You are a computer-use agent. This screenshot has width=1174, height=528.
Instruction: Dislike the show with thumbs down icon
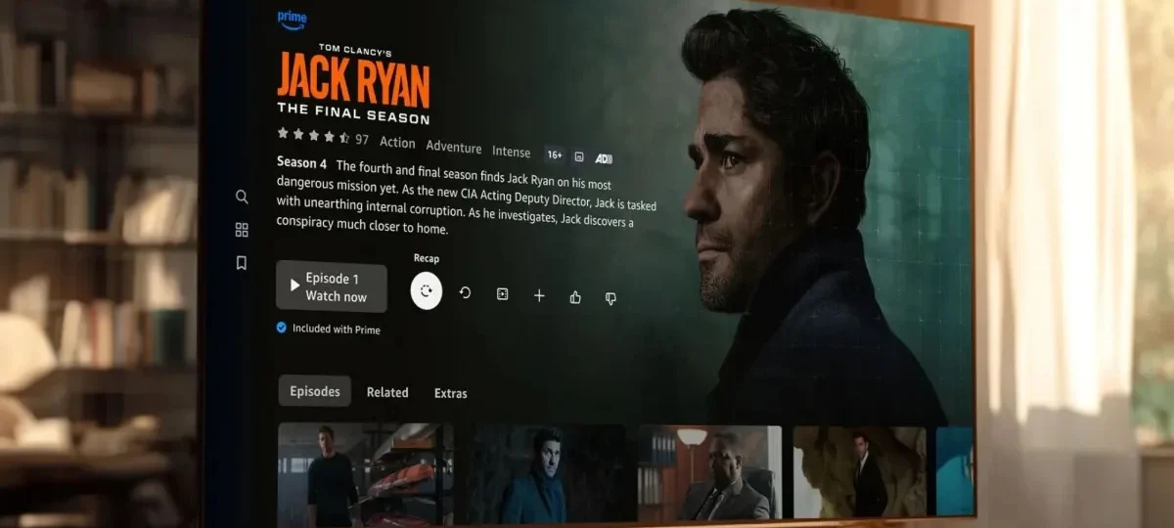click(x=610, y=298)
